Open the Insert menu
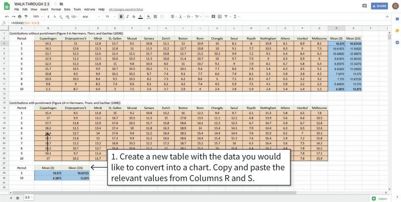The height and width of the screenshot is (202, 401). (x=44, y=9)
